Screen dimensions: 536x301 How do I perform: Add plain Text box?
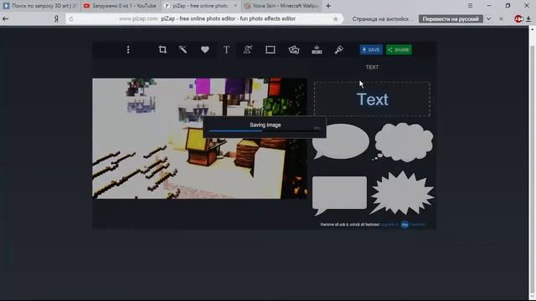tap(372, 99)
